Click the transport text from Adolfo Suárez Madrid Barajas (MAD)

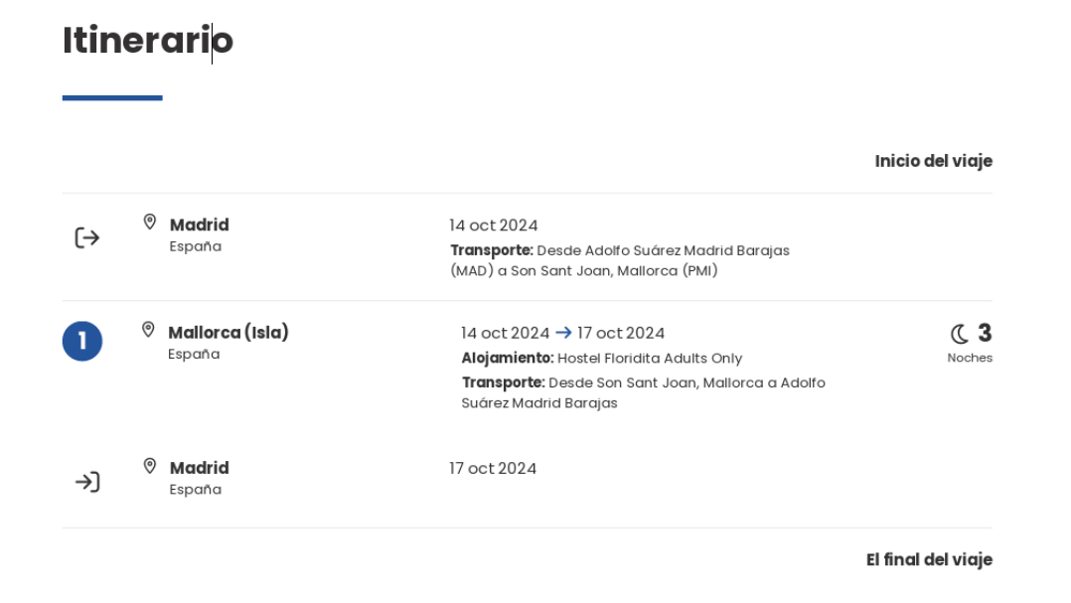point(620,260)
